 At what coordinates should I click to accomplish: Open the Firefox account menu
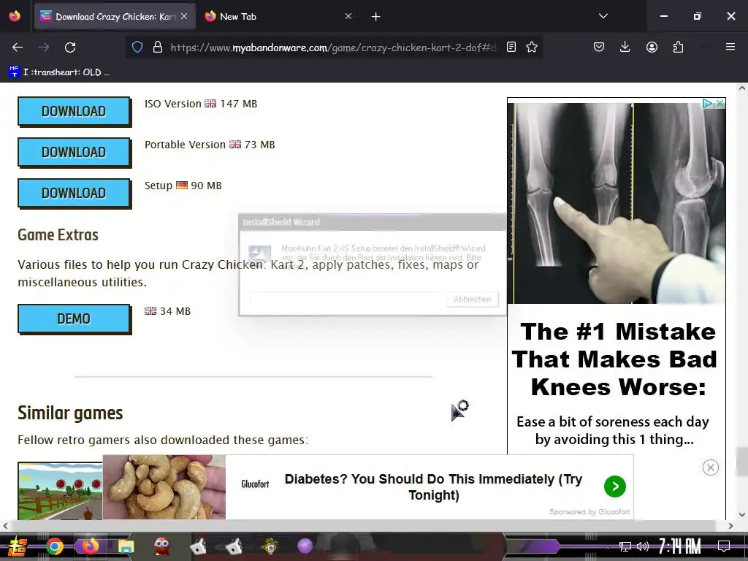[652, 47]
